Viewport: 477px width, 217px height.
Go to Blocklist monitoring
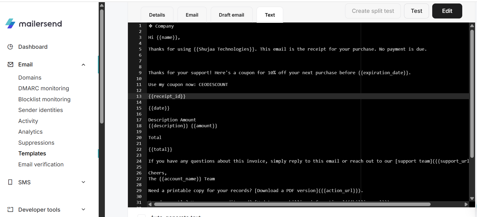(44, 99)
